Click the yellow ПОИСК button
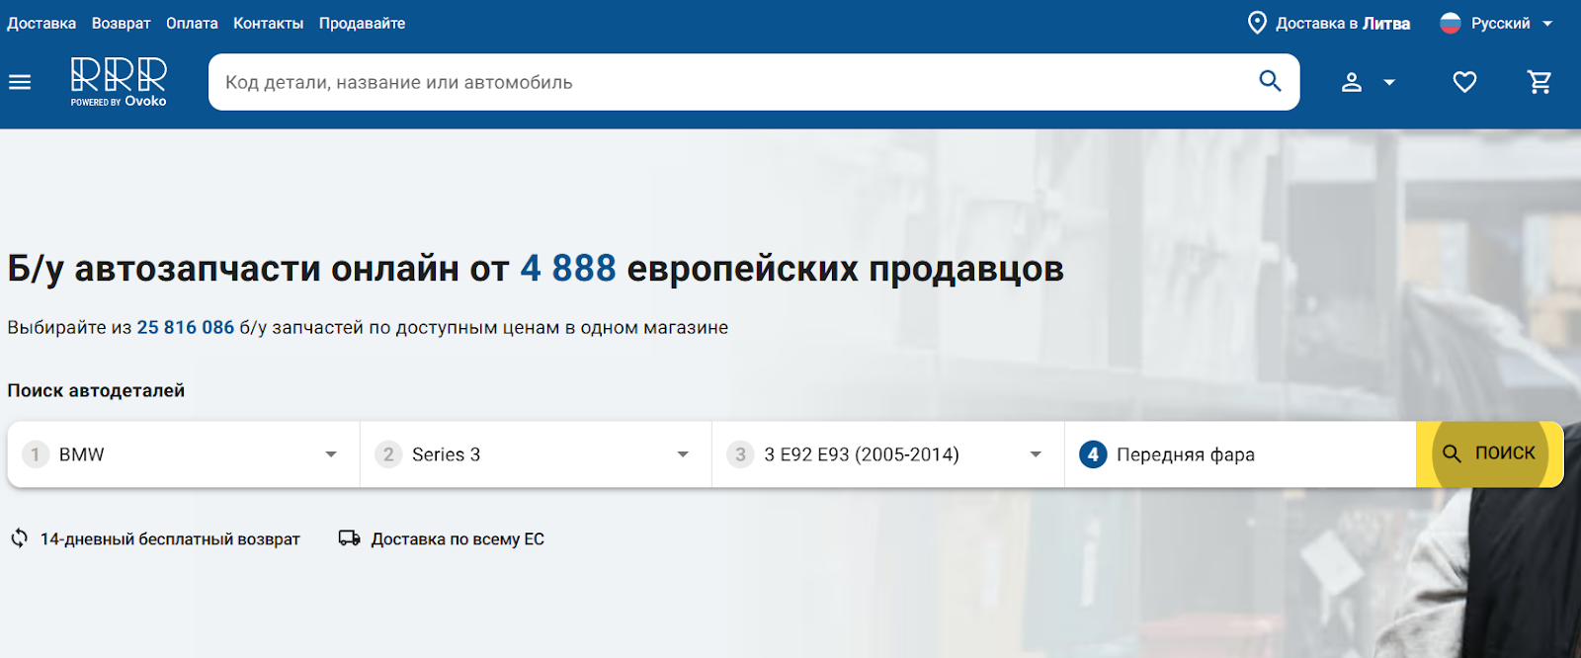This screenshot has height=658, width=1581. (x=1490, y=454)
